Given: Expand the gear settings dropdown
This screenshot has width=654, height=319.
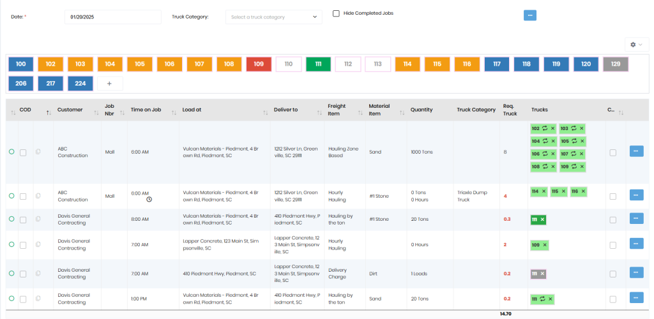Looking at the screenshot, I should click(x=635, y=45).
